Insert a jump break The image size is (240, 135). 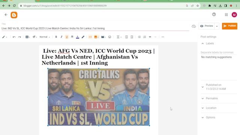[x=155, y=37]
